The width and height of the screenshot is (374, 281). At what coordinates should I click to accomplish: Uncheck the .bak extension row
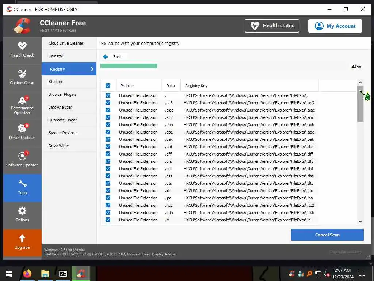point(108,139)
